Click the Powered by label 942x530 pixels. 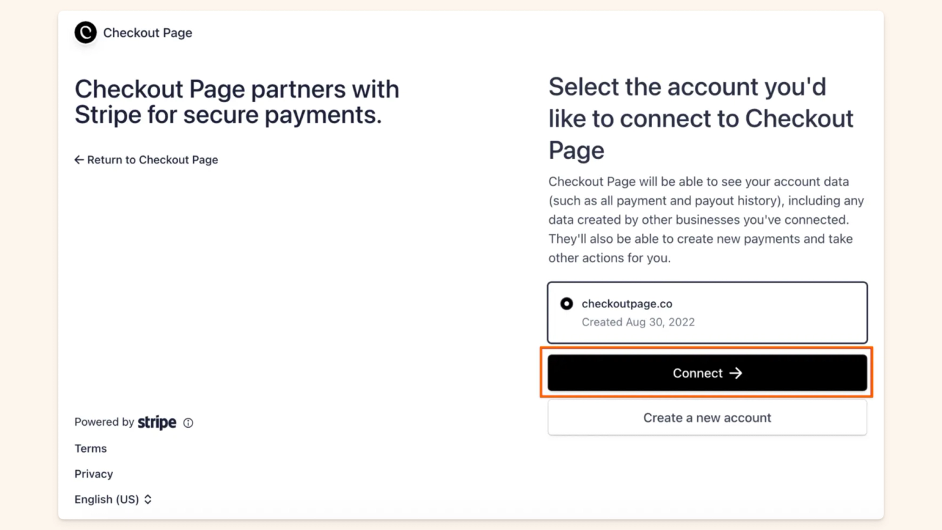(104, 422)
